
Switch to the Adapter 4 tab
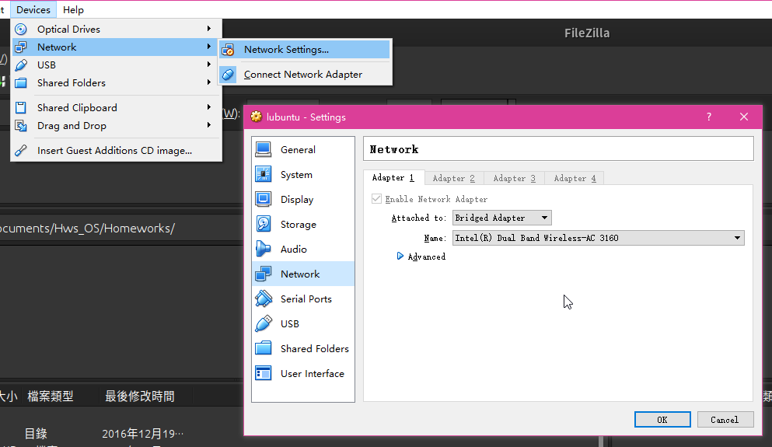[x=575, y=178]
